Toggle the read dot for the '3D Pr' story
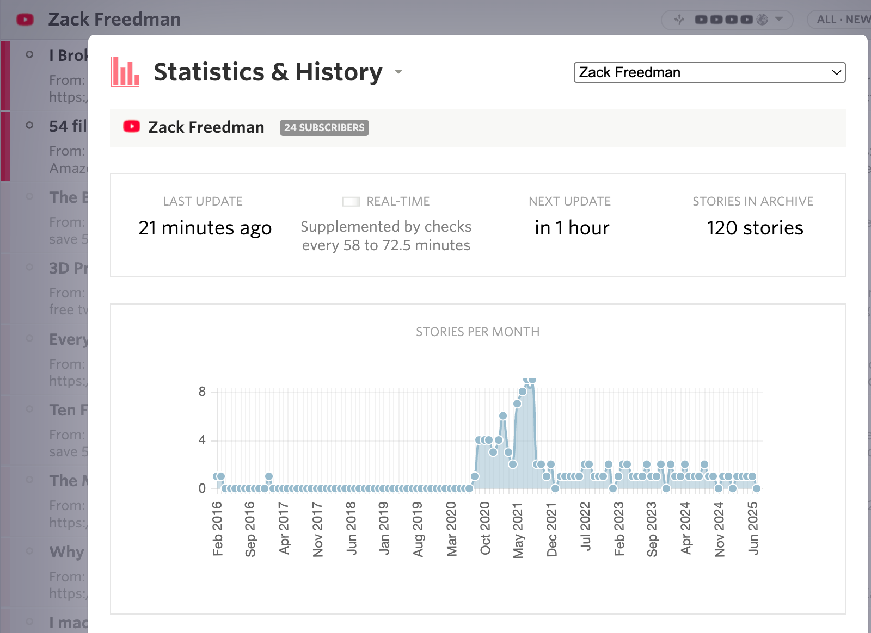 (30, 267)
